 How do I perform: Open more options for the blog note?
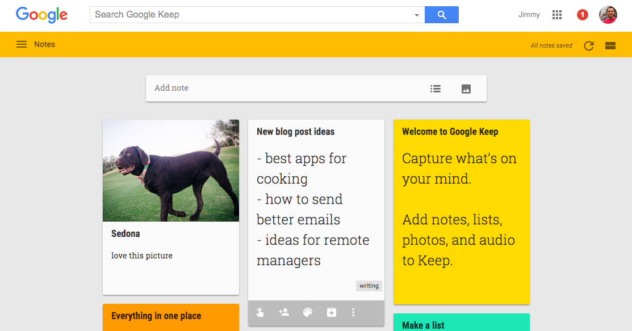click(353, 312)
